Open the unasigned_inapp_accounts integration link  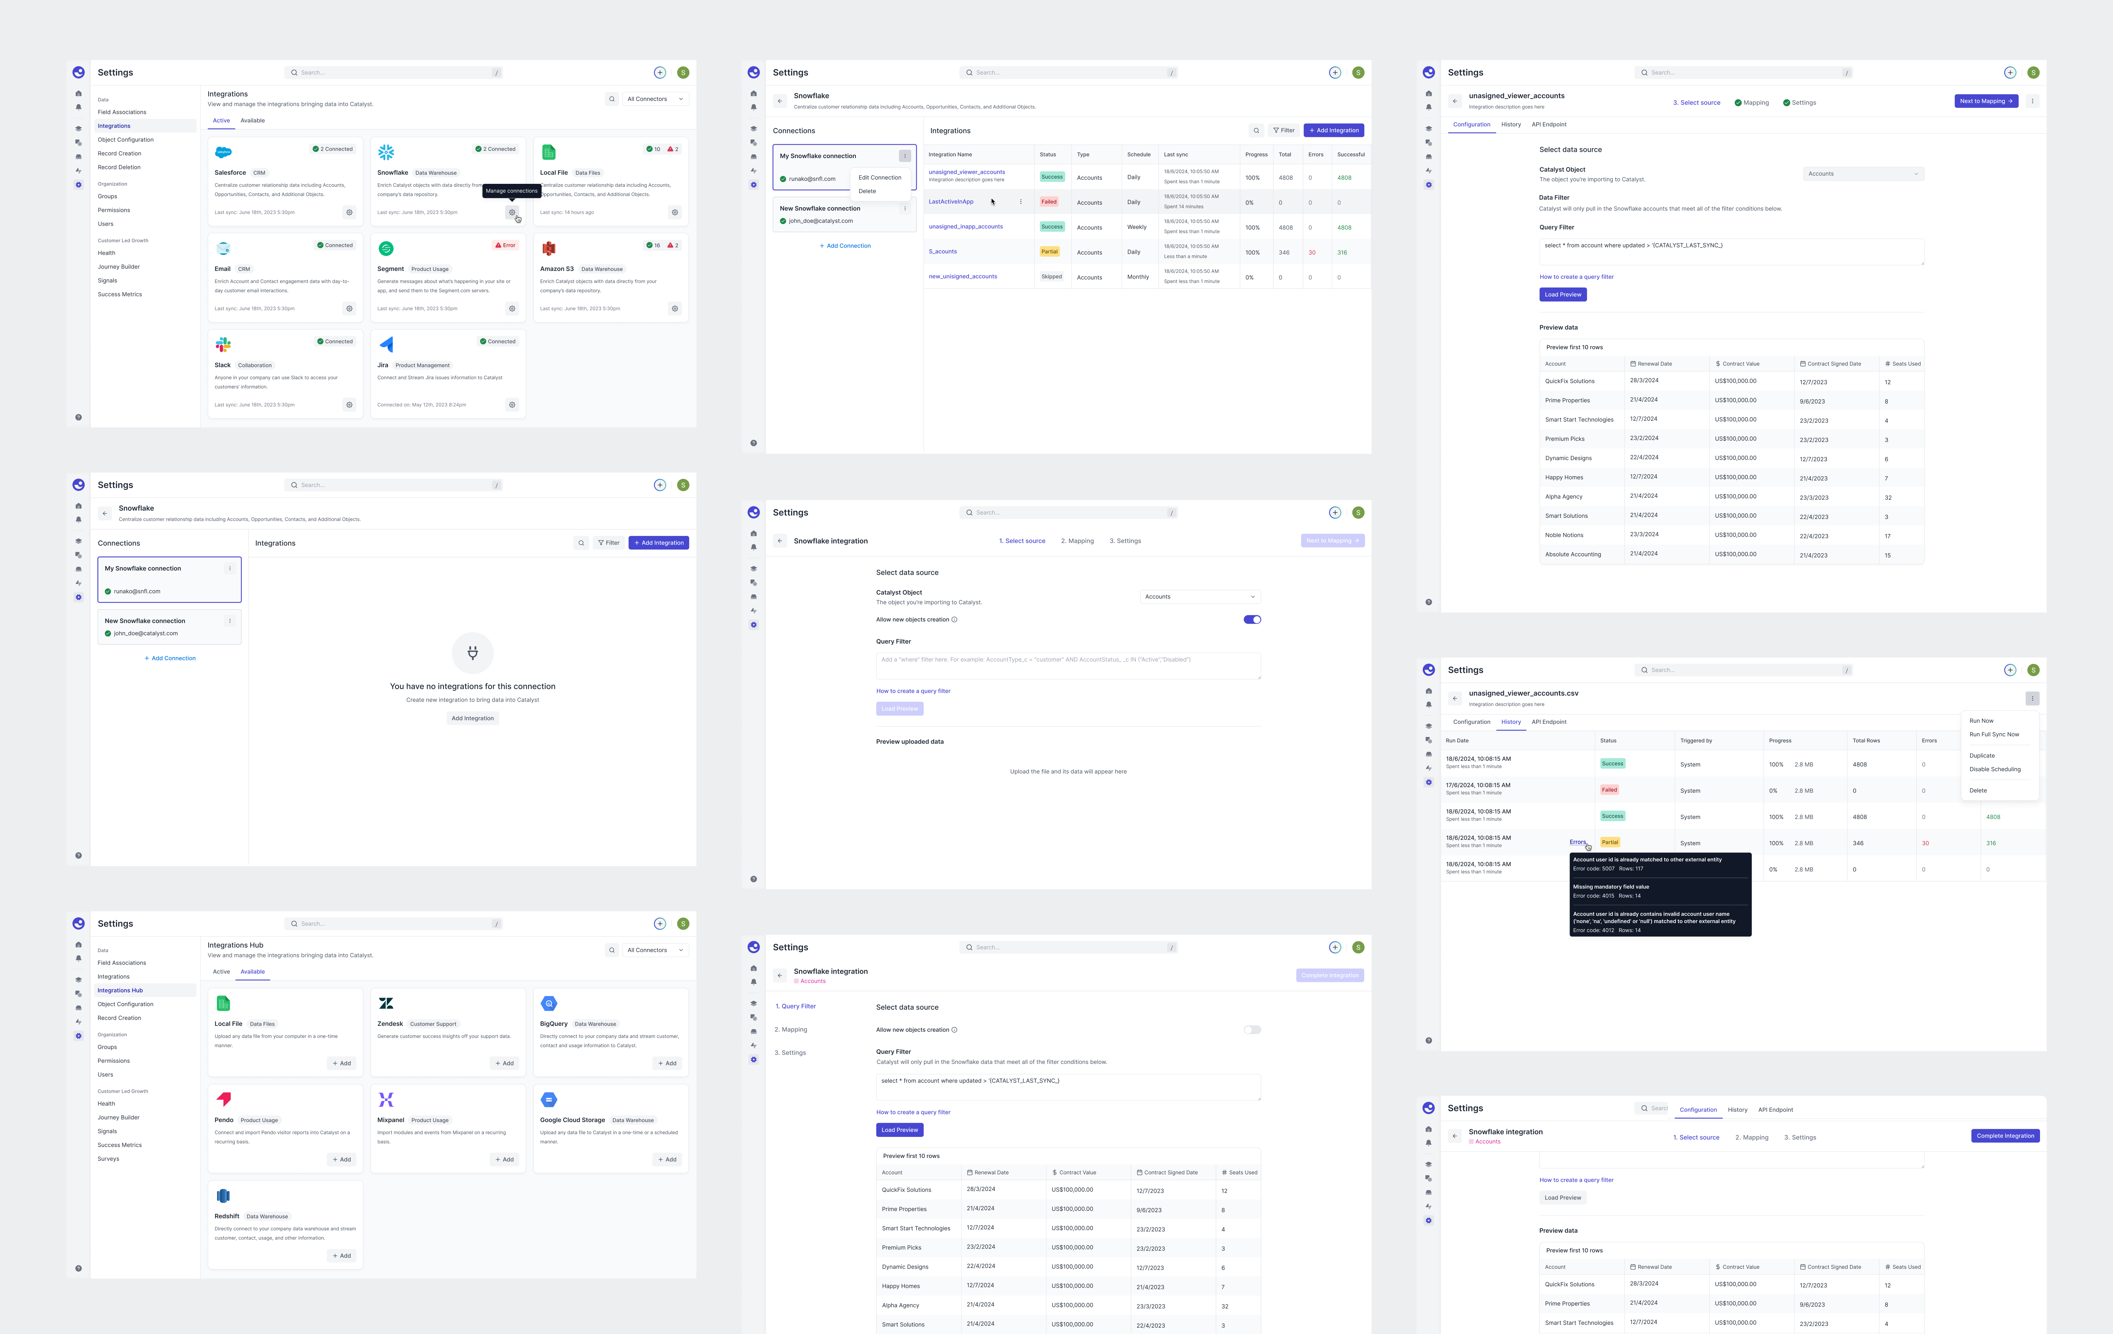tap(965, 227)
